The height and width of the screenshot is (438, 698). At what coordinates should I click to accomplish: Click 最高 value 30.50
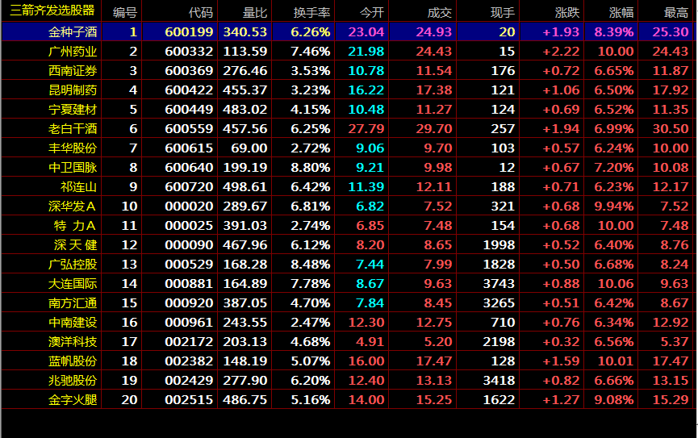coord(671,128)
